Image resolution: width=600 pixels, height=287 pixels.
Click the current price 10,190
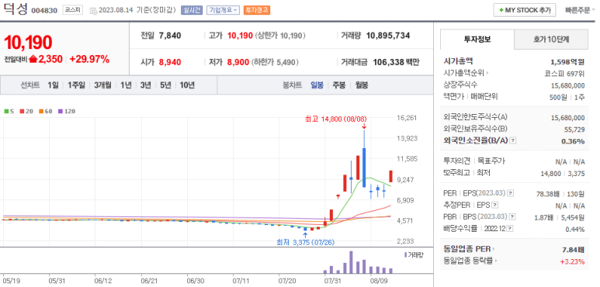click(28, 42)
